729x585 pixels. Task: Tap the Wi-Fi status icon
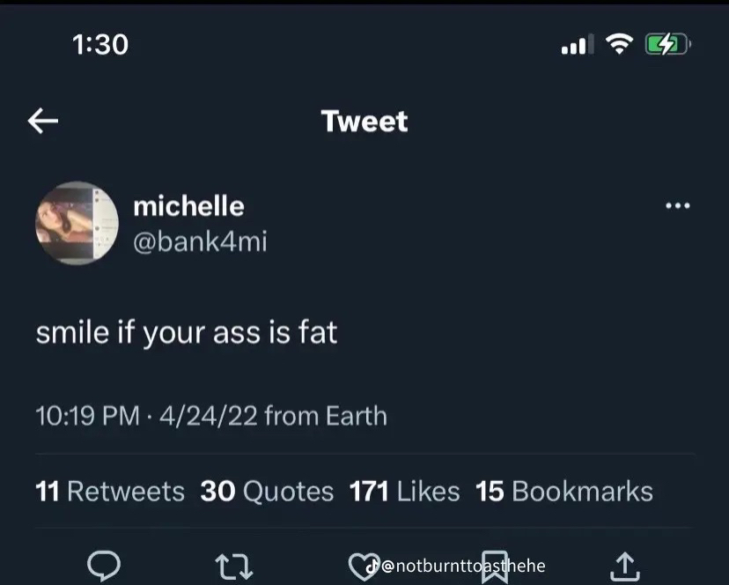click(622, 43)
